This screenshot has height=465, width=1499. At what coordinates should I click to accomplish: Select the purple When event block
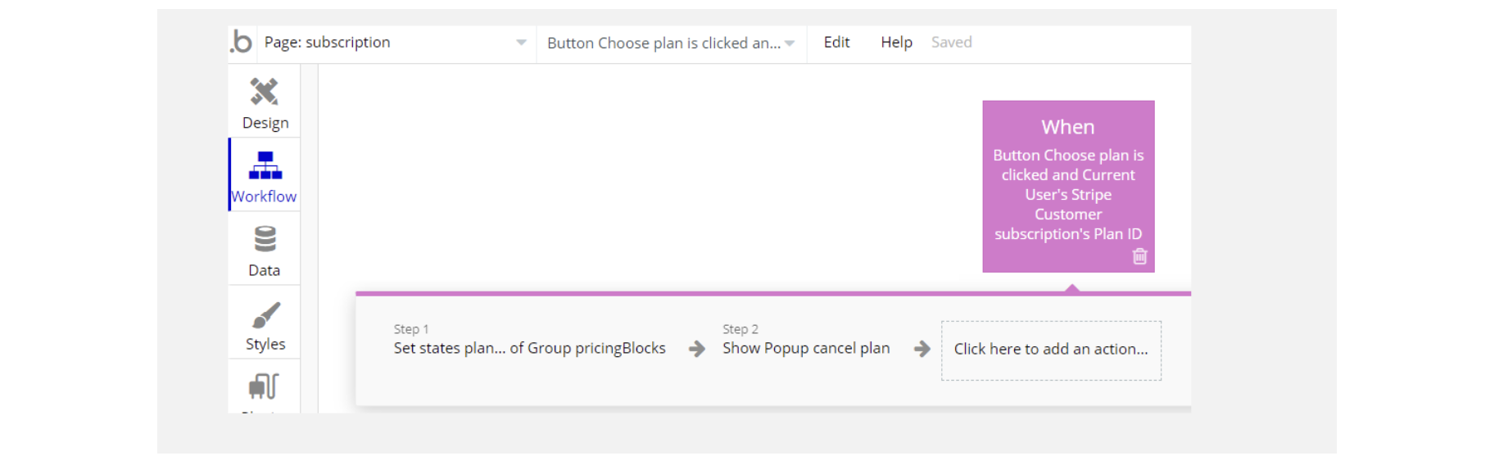click(1067, 184)
